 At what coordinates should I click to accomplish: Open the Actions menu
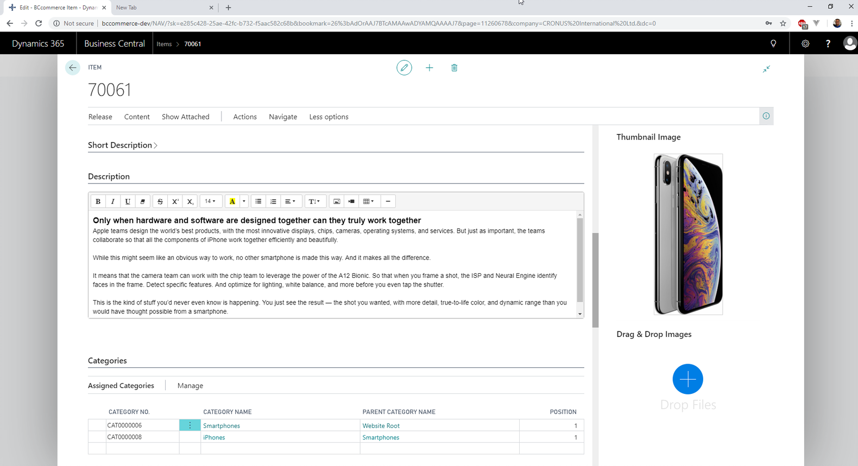coord(245,117)
